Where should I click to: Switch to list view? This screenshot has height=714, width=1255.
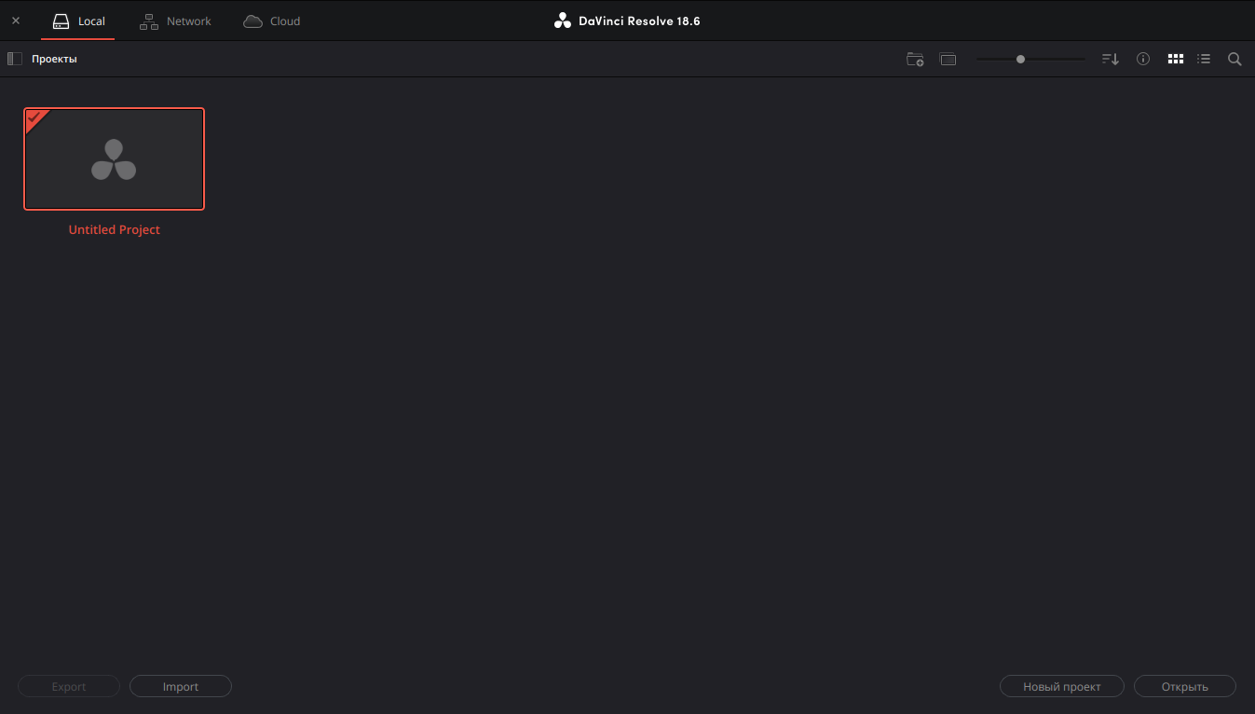1204,59
